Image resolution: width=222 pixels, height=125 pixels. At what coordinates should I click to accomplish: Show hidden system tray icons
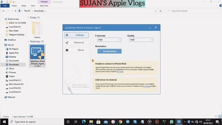(x=185, y=122)
